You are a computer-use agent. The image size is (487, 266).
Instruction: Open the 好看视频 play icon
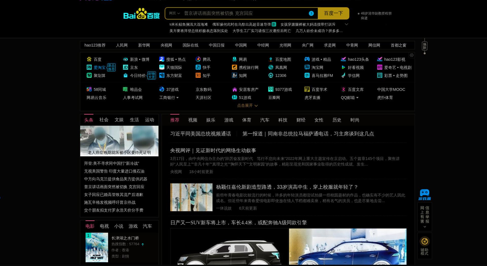coord(343,67)
